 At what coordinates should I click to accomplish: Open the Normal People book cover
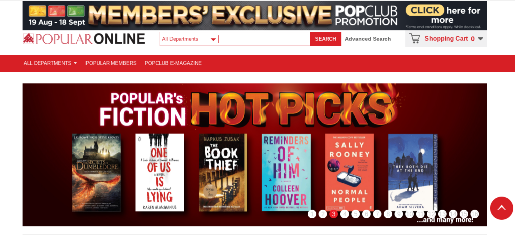[x=349, y=172]
